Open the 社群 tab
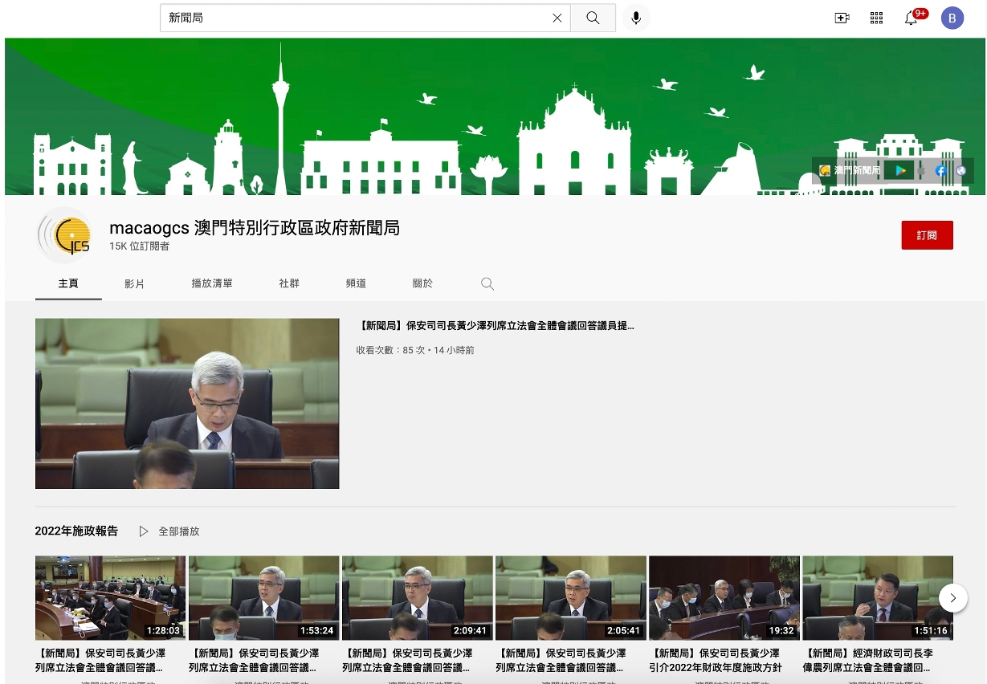 289,283
